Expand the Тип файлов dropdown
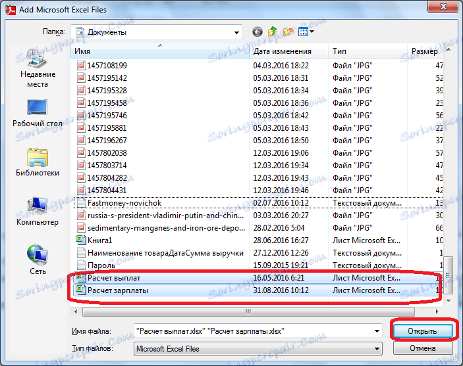463x366 pixels. click(377, 349)
